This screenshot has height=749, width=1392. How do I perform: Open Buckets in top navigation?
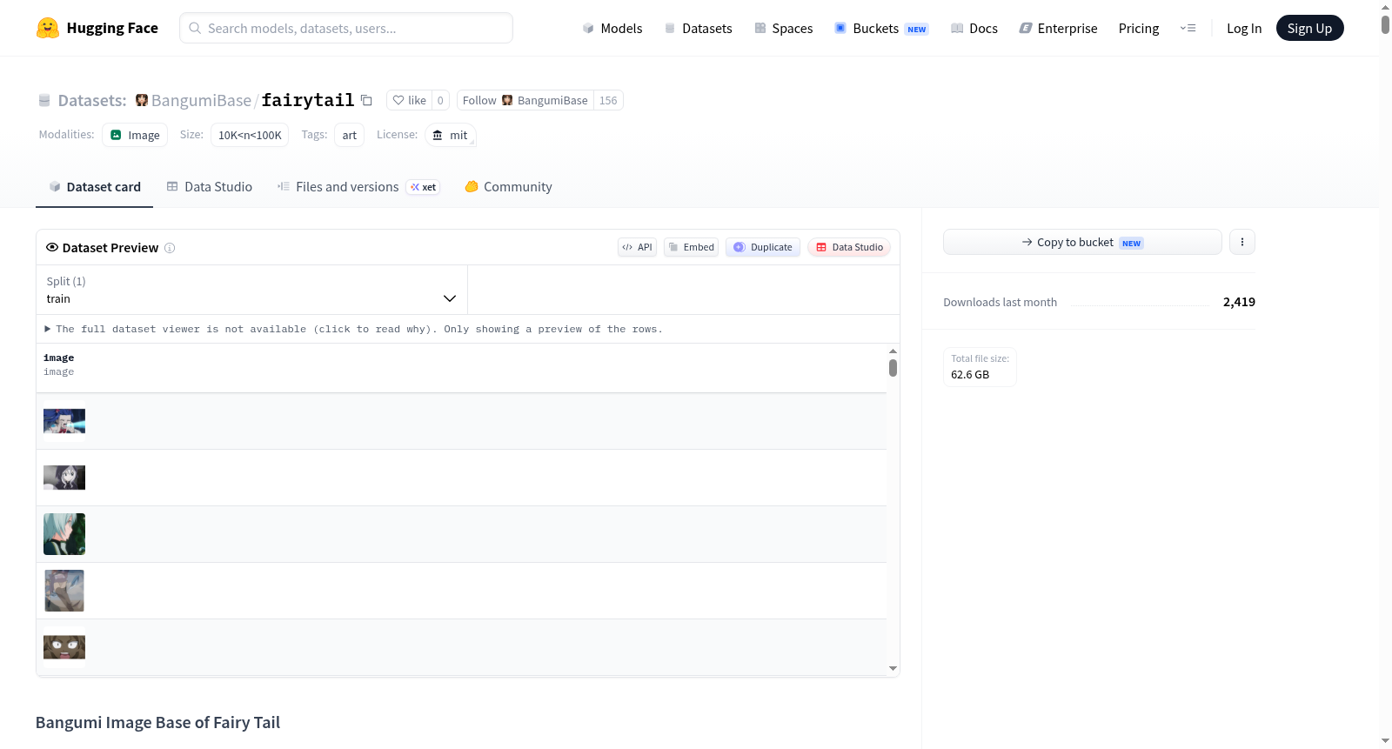coord(881,28)
